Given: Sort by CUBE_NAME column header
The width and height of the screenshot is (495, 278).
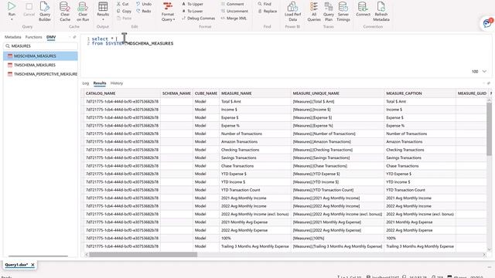Looking at the screenshot, I should (x=206, y=93).
